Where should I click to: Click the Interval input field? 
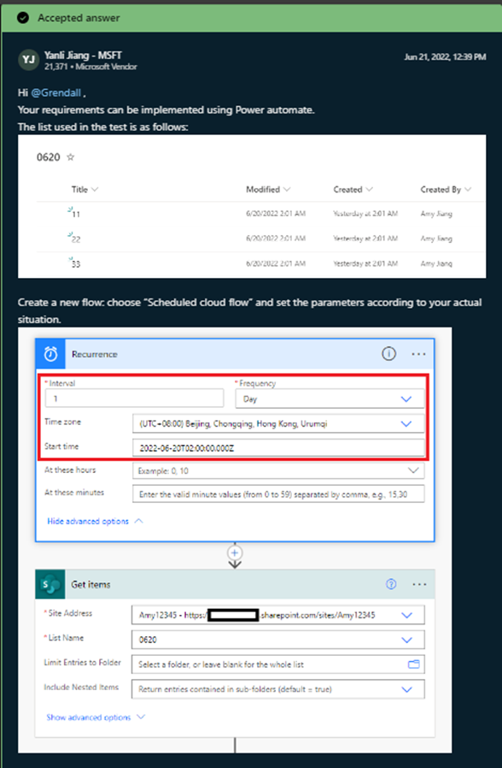pos(134,399)
